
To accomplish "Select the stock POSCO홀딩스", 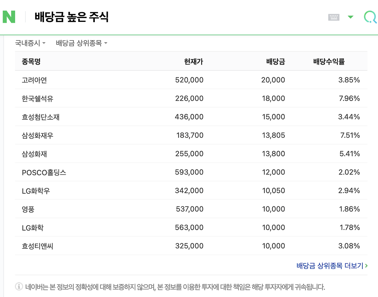I will (44, 172).
